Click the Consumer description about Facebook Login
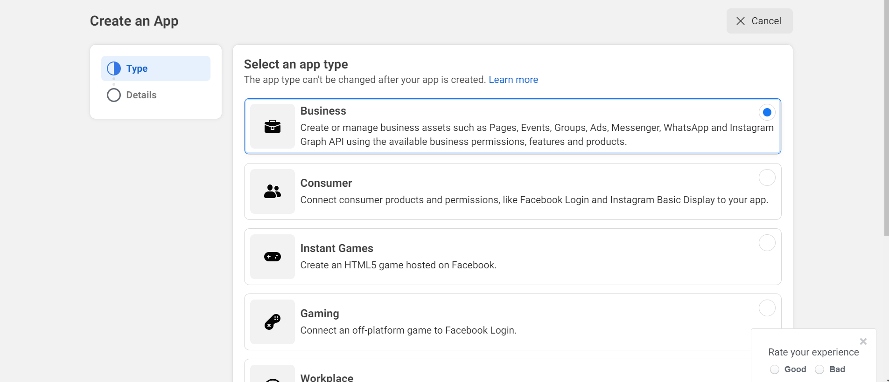889x382 pixels. (534, 200)
